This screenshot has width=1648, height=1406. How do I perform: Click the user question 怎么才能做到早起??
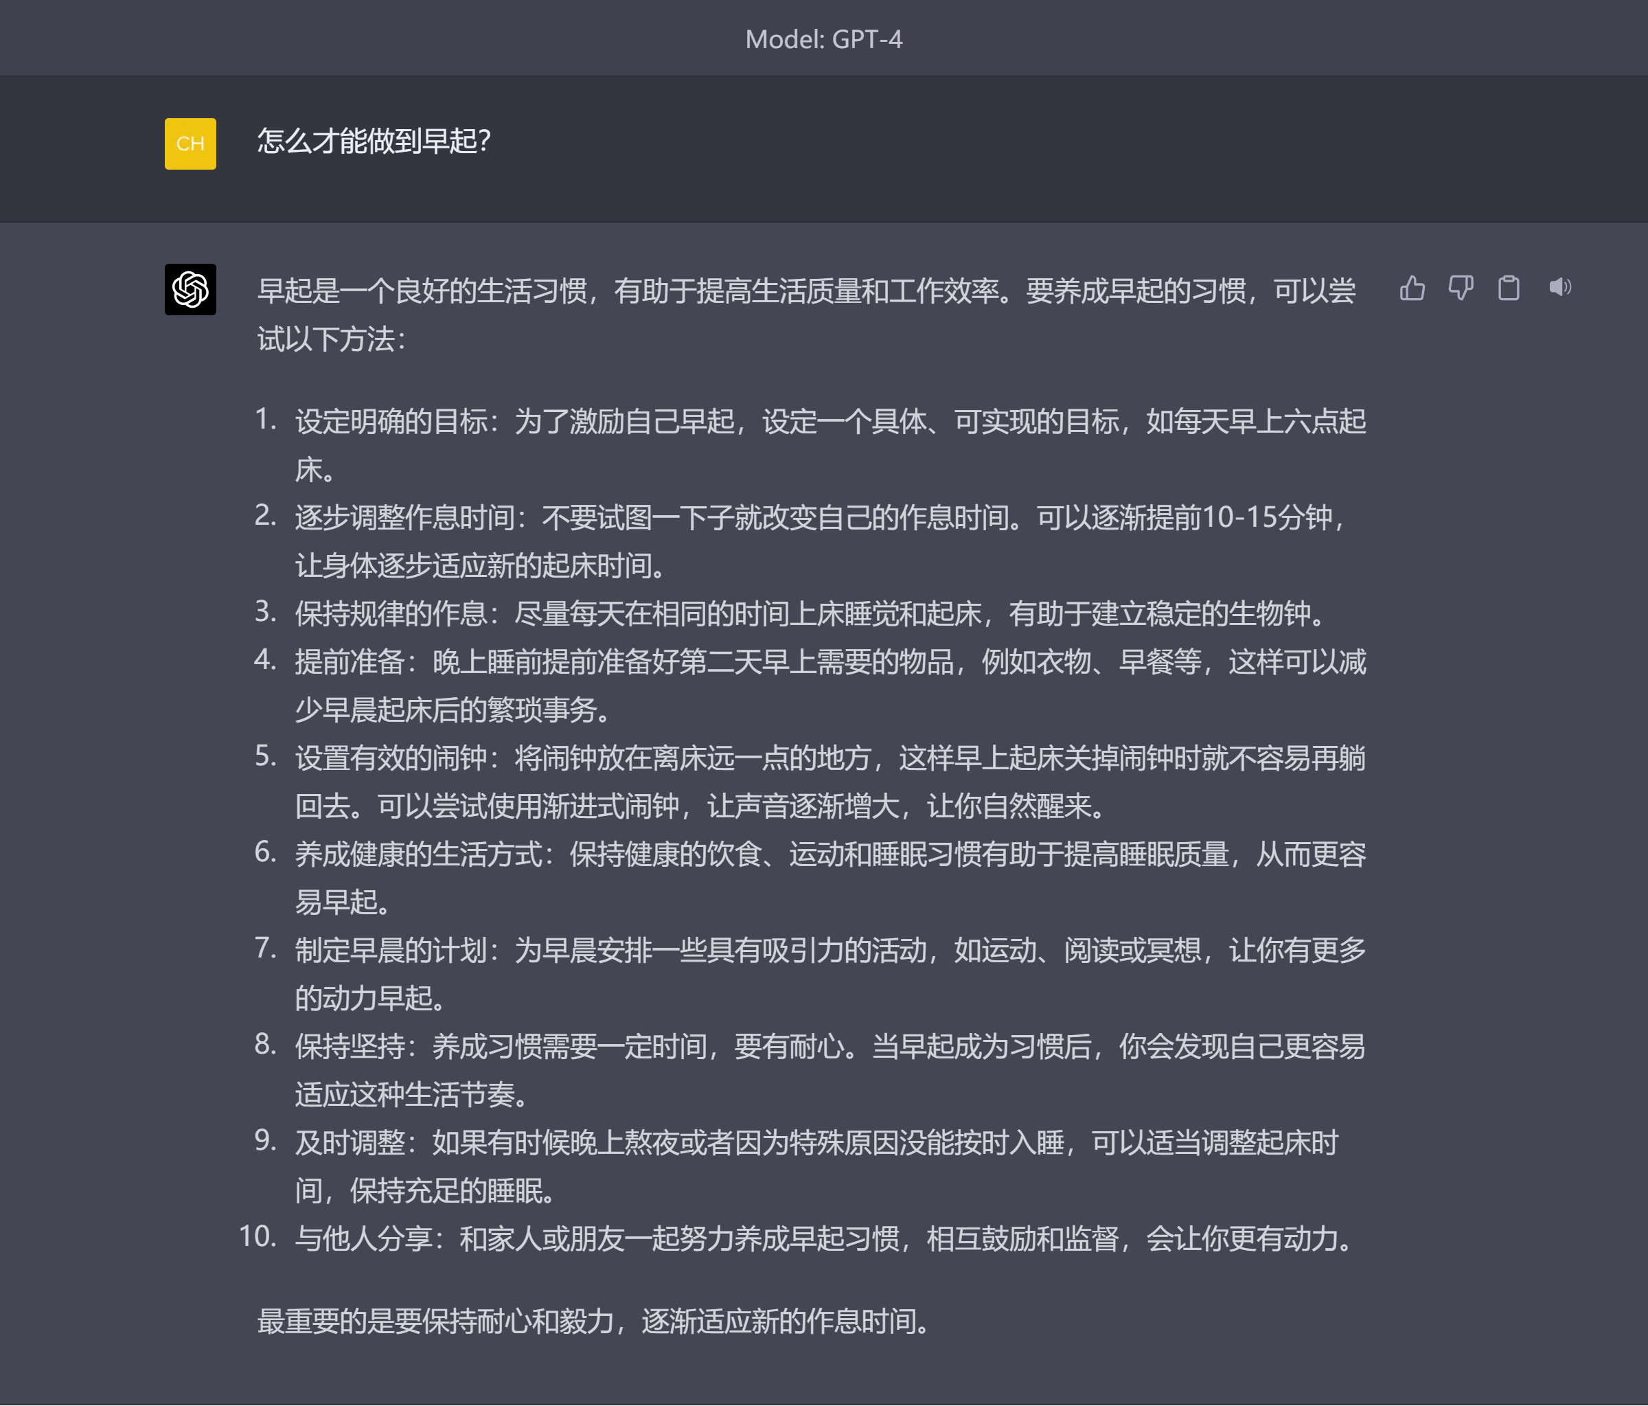(374, 141)
